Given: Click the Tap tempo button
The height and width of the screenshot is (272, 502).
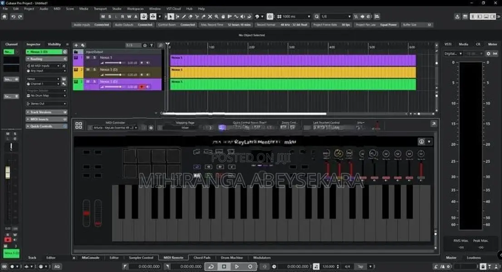Looking at the screenshot, I should coord(361,267).
